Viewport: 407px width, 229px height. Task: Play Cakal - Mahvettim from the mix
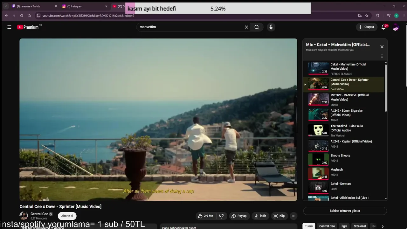(x=344, y=69)
